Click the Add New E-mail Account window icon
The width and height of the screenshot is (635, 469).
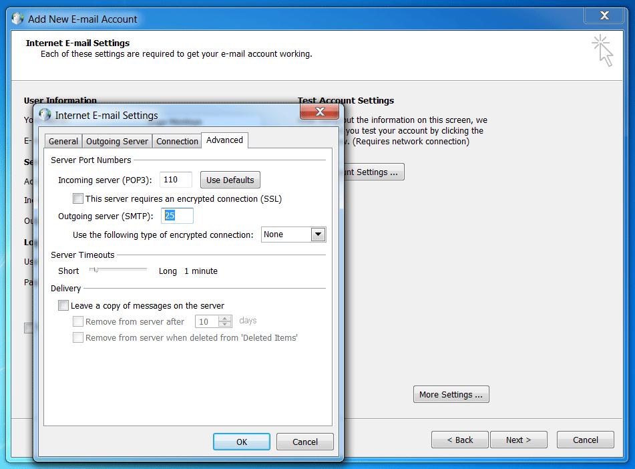coord(18,19)
